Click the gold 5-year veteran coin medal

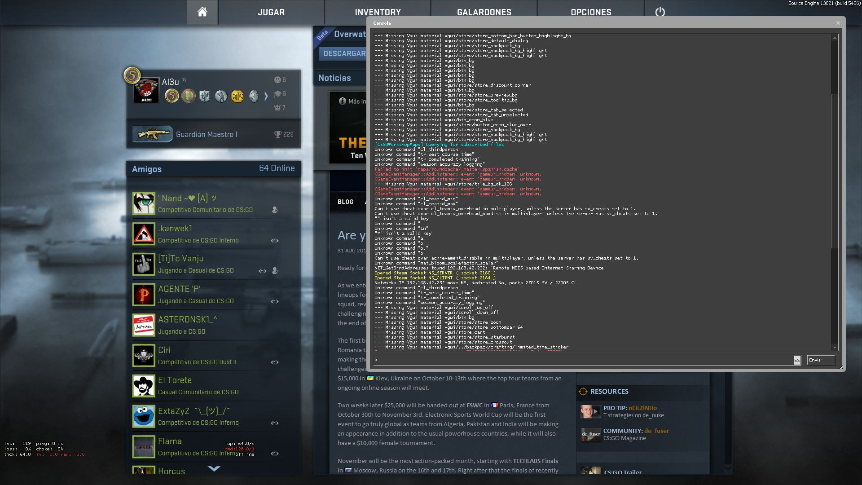[172, 96]
